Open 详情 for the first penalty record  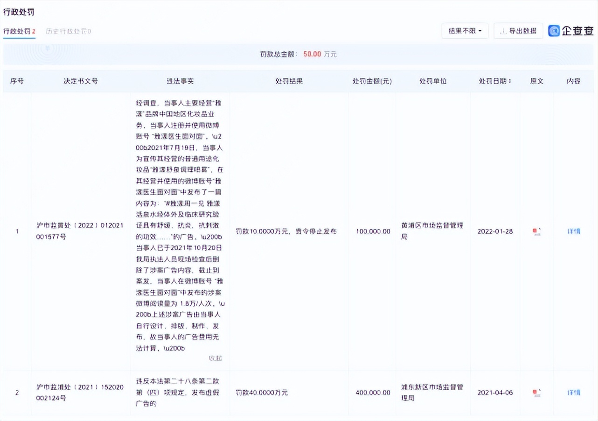click(x=574, y=231)
